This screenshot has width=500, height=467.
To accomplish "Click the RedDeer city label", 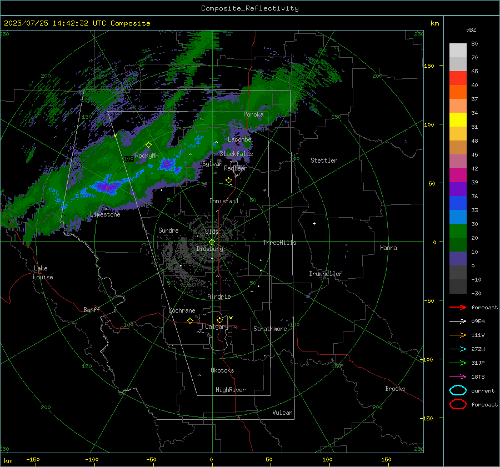I will tap(236, 168).
